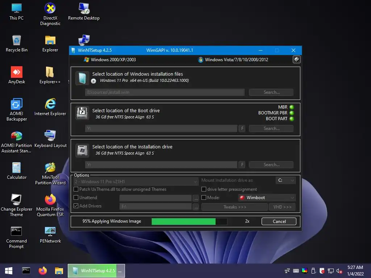Click the Installation drive path field
Image resolution: width=371 pixels, height=278 pixels.
[x=161, y=165]
